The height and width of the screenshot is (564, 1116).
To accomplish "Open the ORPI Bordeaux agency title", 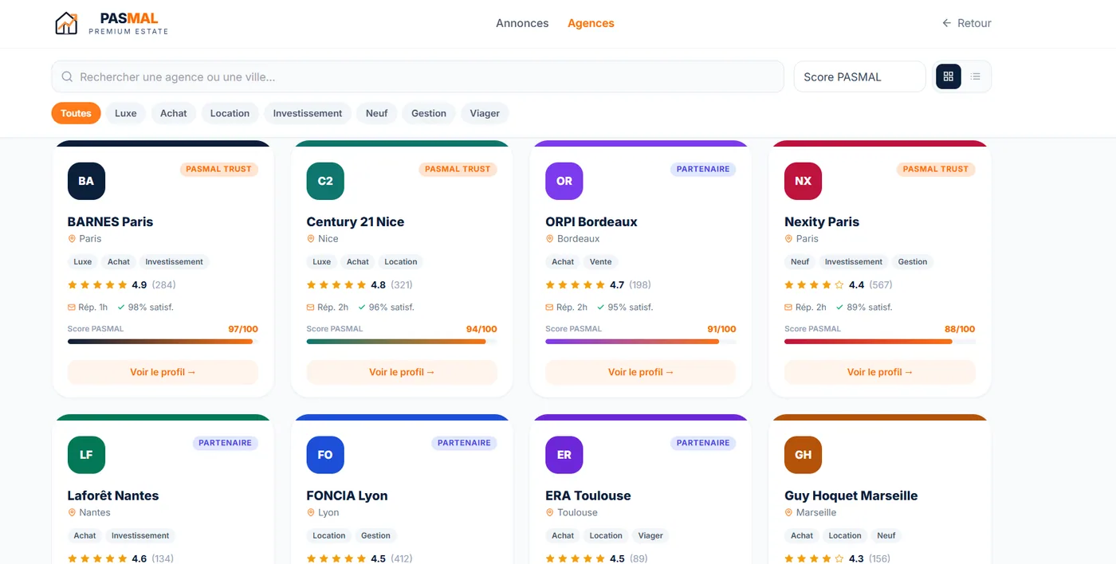I will [591, 221].
